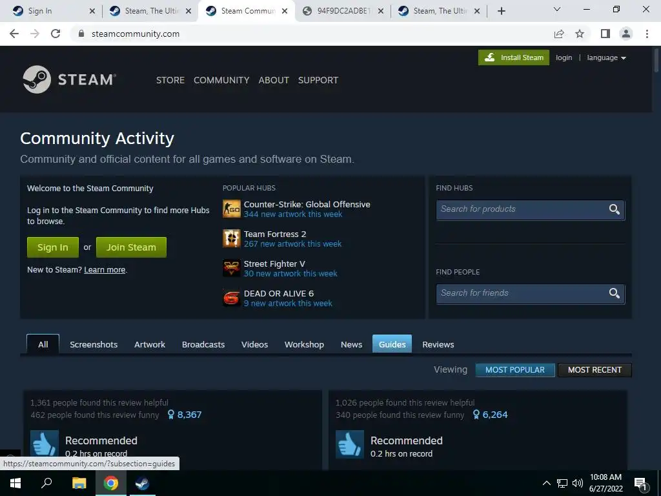Click the thumbs-up icon on the 6,264 review

point(349,444)
